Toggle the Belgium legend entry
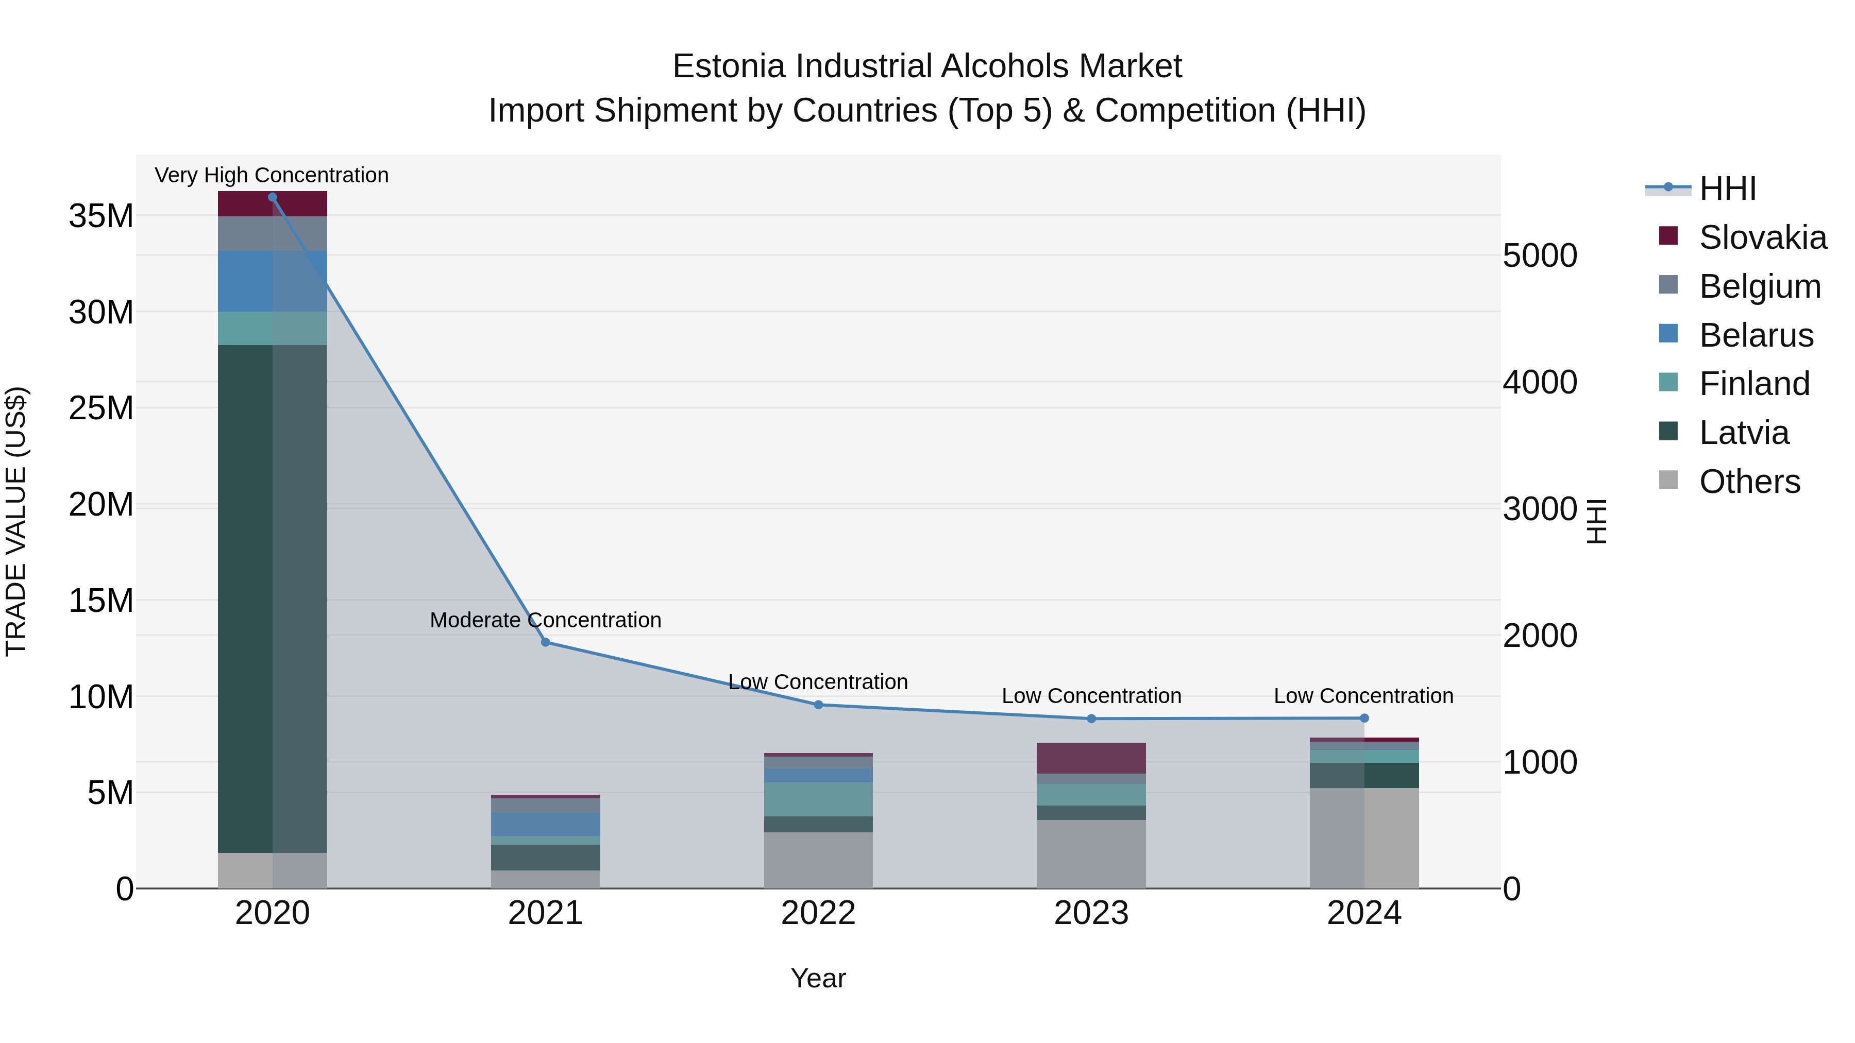This screenshot has height=1043, width=1855. tap(1740, 286)
